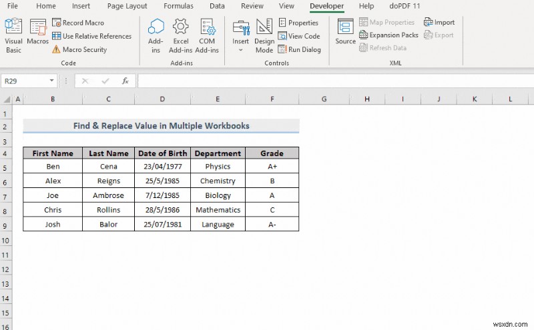Select the grade cell 'A+'

tap(272, 167)
